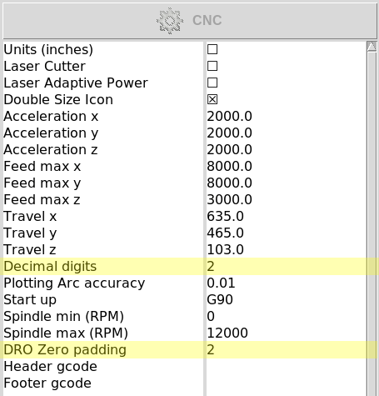Viewport: 379px width, 396px height.
Task: Select the Decimal digits label
Action: (50, 266)
